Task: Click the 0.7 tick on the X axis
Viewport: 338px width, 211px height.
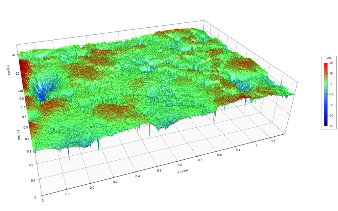Action: click(x=200, y=160)
